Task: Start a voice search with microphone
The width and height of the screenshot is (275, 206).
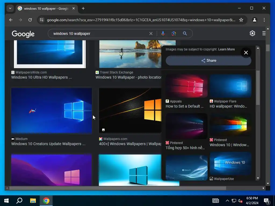Action: (x=163, y=34)
